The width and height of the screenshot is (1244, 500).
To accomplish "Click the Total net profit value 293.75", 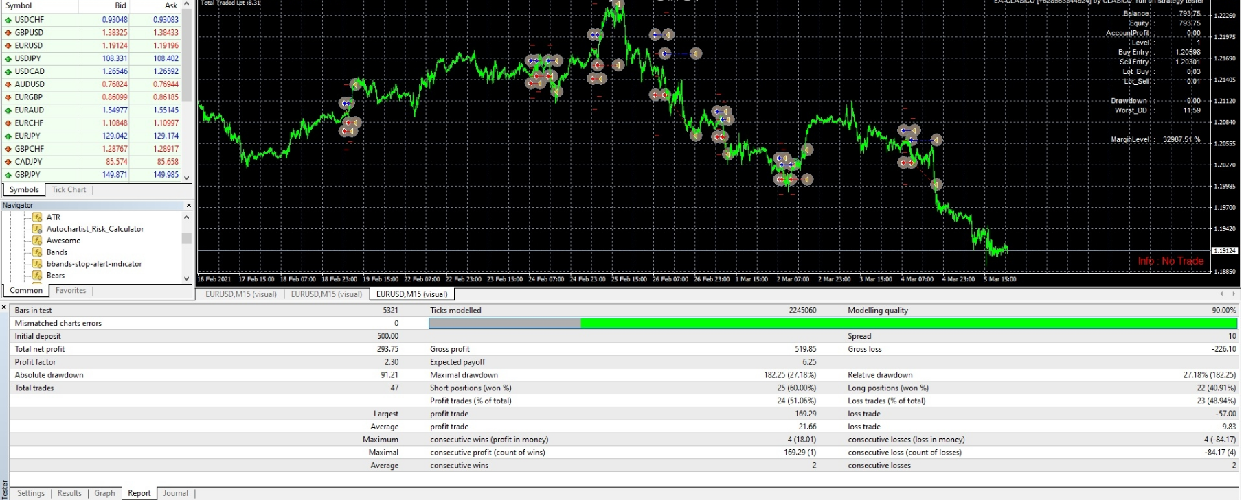I will coord(387,349).
